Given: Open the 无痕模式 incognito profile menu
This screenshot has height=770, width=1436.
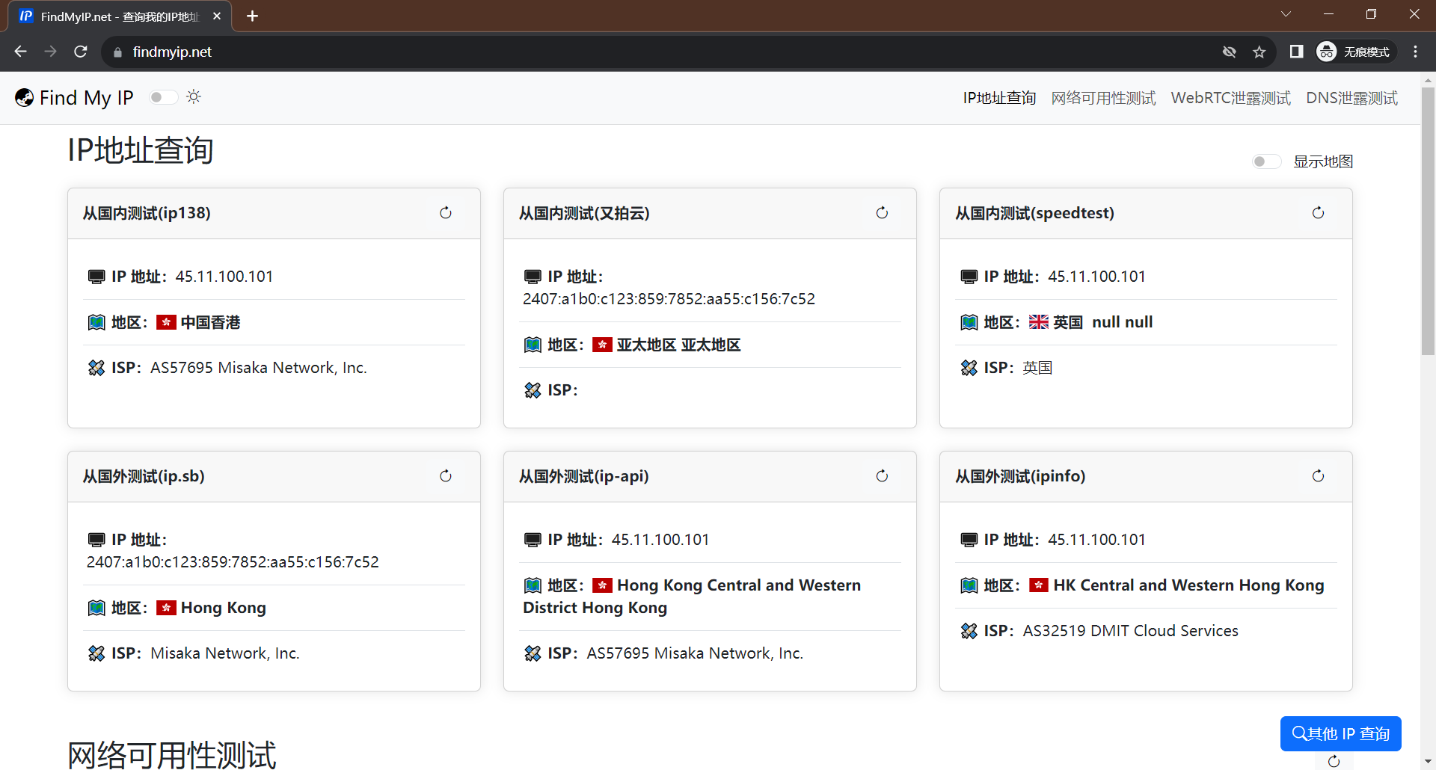Looking at the screenshot, I should pyautogui.click(x=1355, y=52).
